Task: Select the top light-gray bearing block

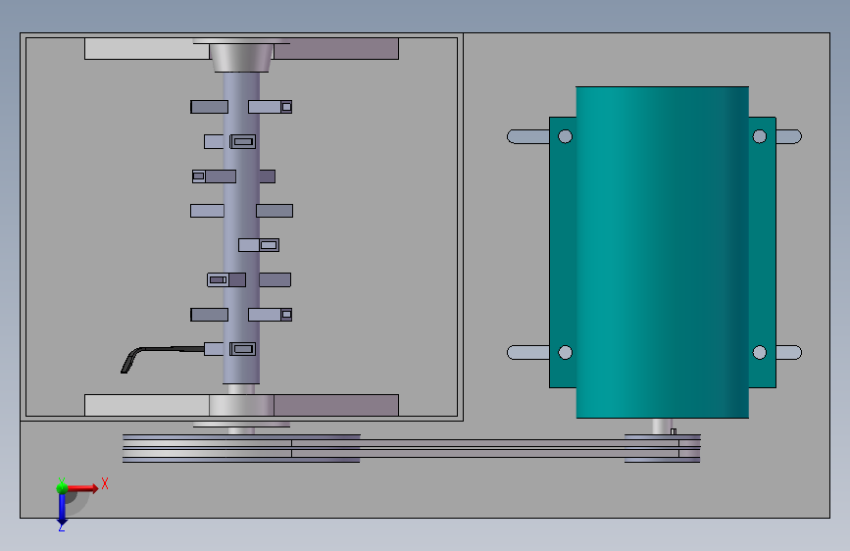Action: pyautogui.click(x=147, y=49)
